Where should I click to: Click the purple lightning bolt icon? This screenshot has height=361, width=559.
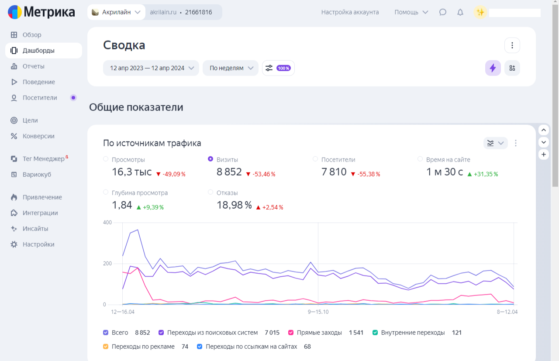tap(493, 68)
